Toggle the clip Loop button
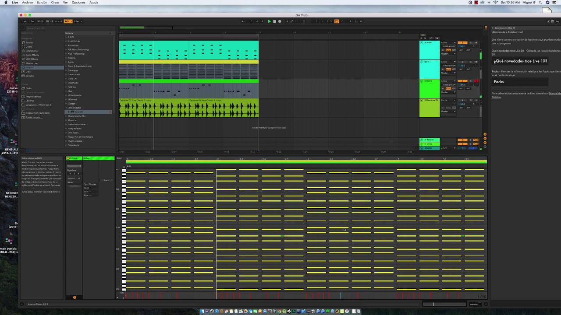 (107, 180)
